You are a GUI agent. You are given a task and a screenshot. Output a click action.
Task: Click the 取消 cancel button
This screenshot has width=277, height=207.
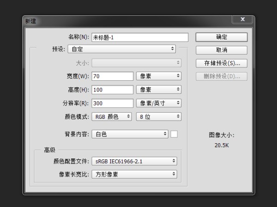[221, 50]
